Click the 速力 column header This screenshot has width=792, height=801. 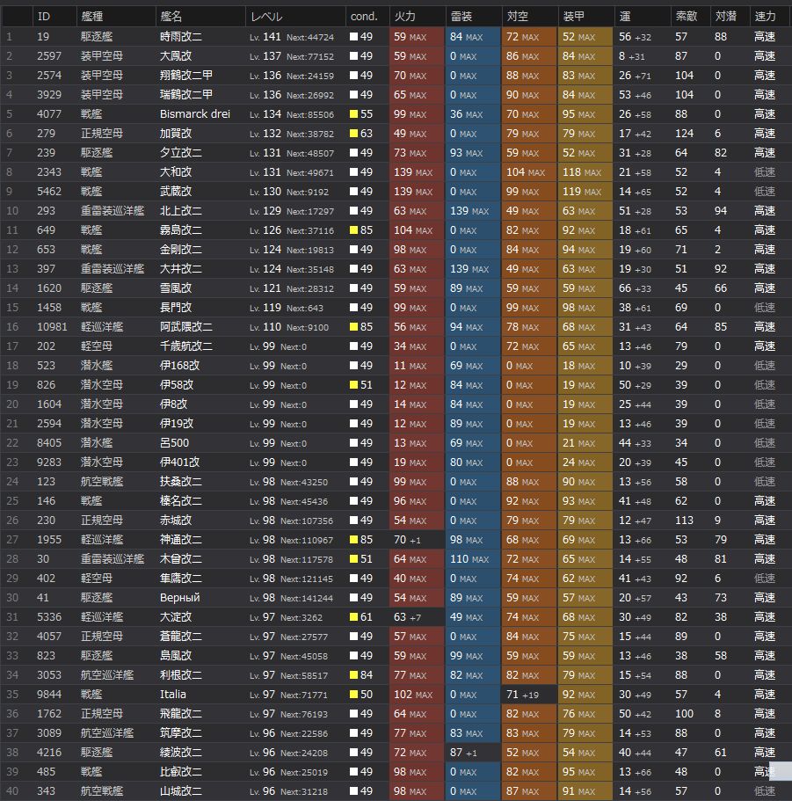771,17
